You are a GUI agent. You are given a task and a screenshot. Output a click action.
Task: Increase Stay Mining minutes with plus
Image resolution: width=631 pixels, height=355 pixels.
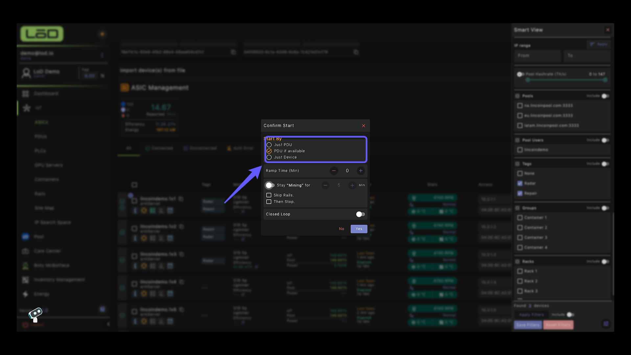(x=352, y=185)
